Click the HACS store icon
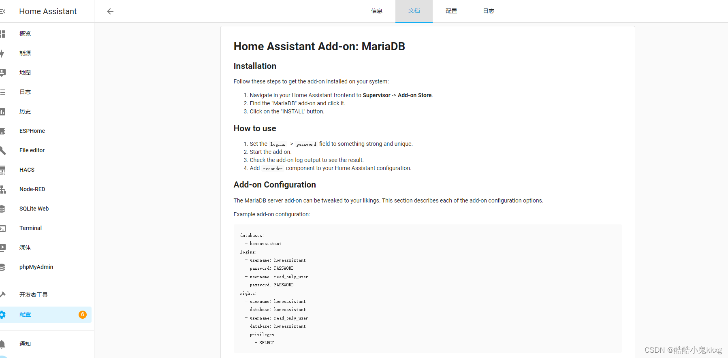Screen dimensions: 728x358 (x=2, y=170)
